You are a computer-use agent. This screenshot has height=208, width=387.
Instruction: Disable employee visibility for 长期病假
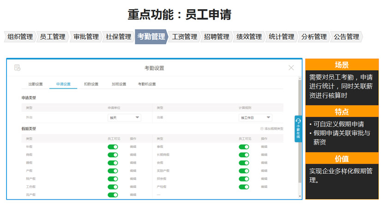tap(244, 155)
